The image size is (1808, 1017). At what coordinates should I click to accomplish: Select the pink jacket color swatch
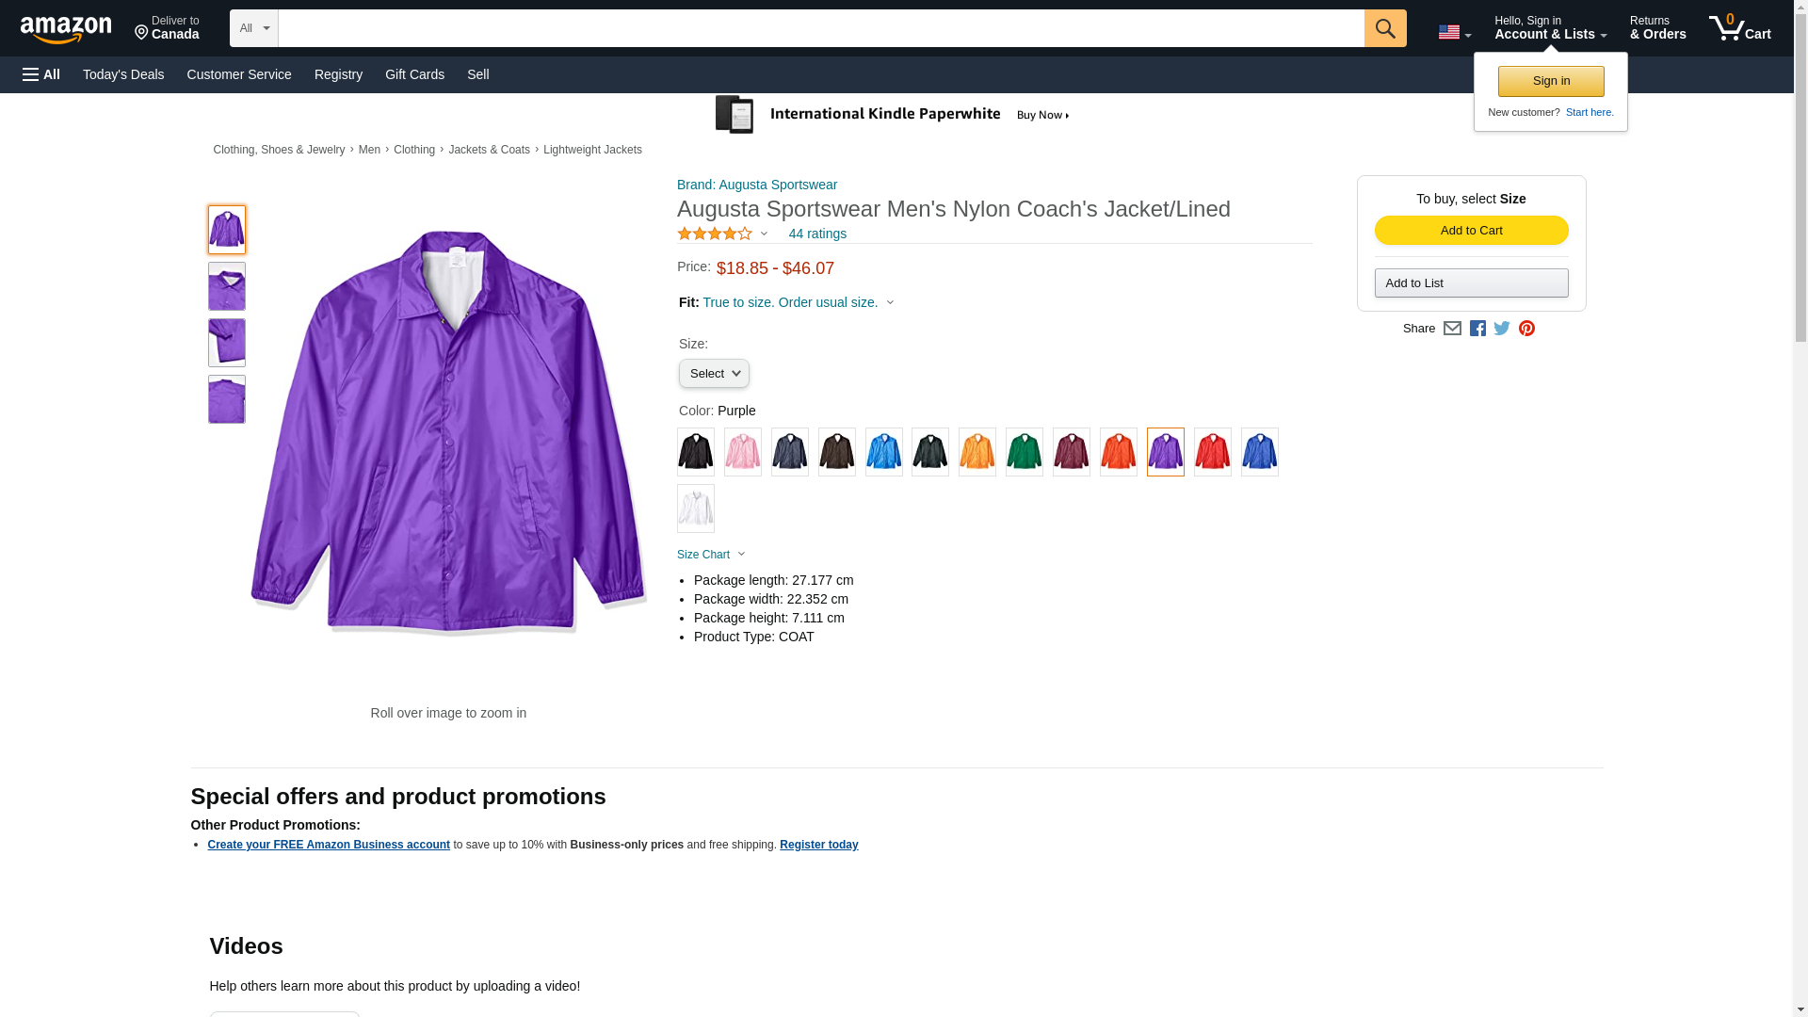[742, 452]
